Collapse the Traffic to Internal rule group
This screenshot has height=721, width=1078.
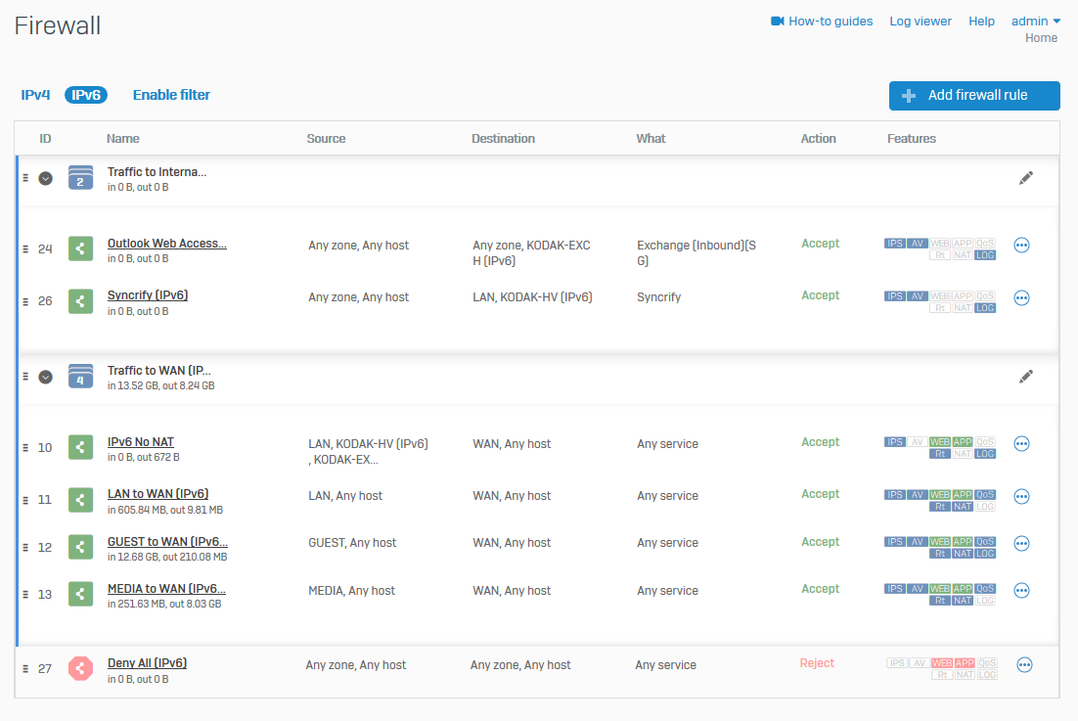click(45, 178)
